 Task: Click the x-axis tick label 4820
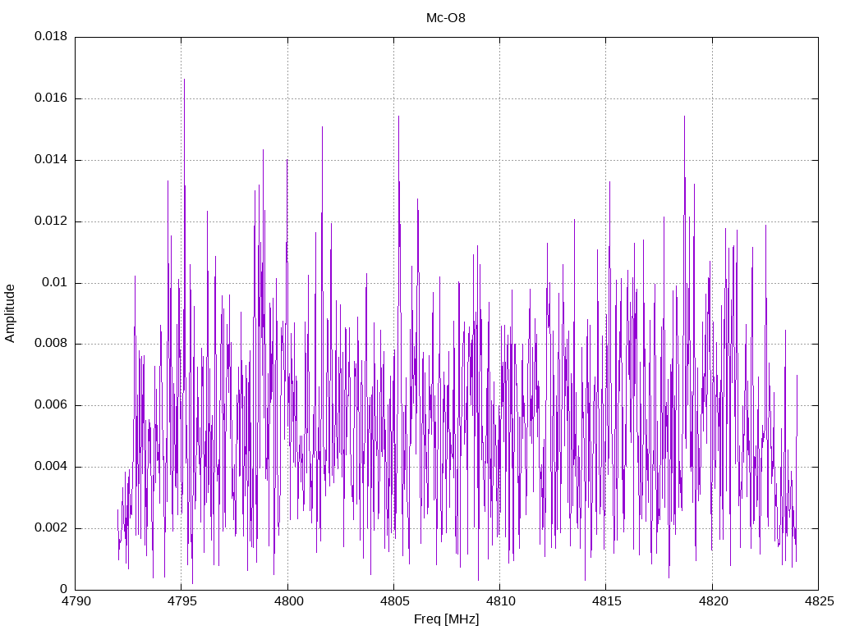tap(713, 601)
